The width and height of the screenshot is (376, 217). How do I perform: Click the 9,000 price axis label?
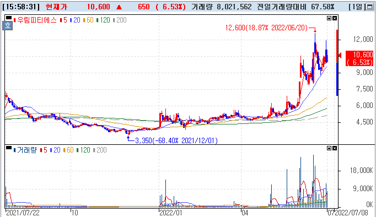[364, 72]
